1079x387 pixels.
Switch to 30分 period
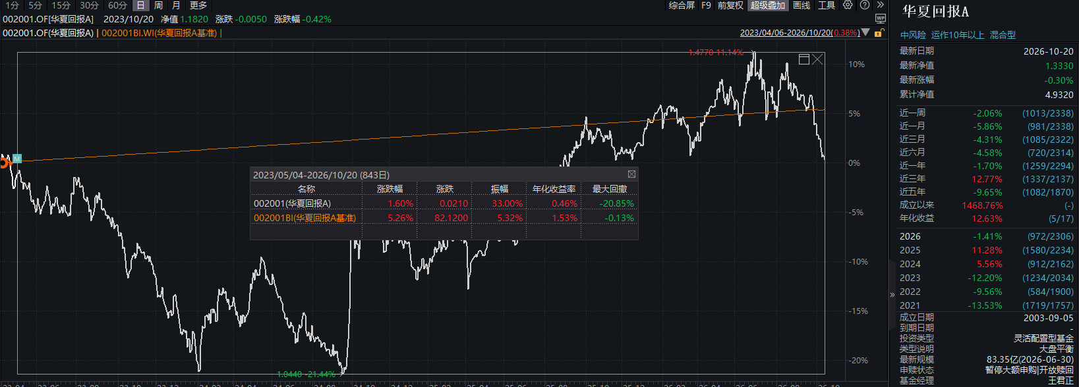point(90,5)
